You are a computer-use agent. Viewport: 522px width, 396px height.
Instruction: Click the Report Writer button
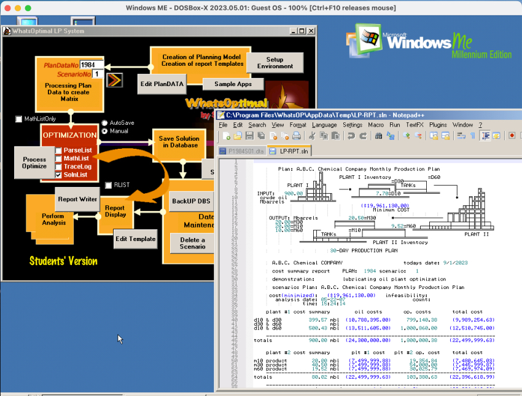(77, 199)
